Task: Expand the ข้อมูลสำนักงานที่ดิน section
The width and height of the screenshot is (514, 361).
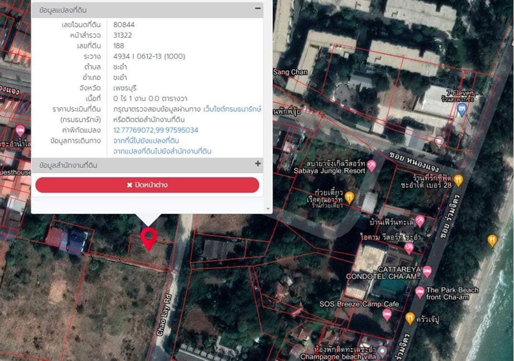Action: (258, 163)
